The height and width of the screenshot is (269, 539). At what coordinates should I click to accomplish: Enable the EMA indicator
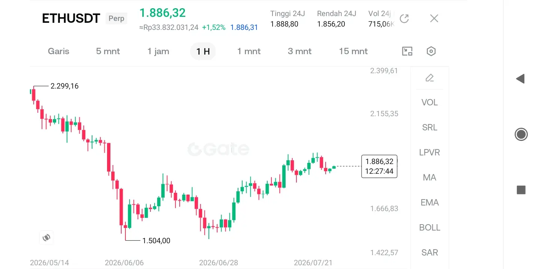coord(430,202)
